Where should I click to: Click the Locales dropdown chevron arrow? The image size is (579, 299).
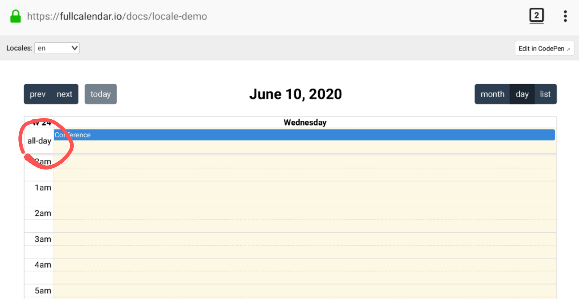(74, 48)
